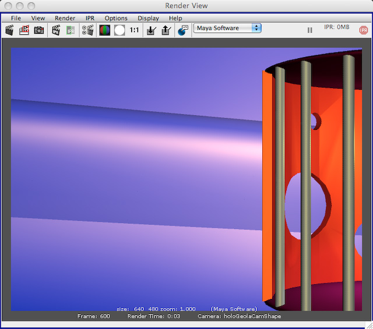Toggle the RGB channels display
The width and height of the screenshot is (373, 329).
click(x=105, y=30)
